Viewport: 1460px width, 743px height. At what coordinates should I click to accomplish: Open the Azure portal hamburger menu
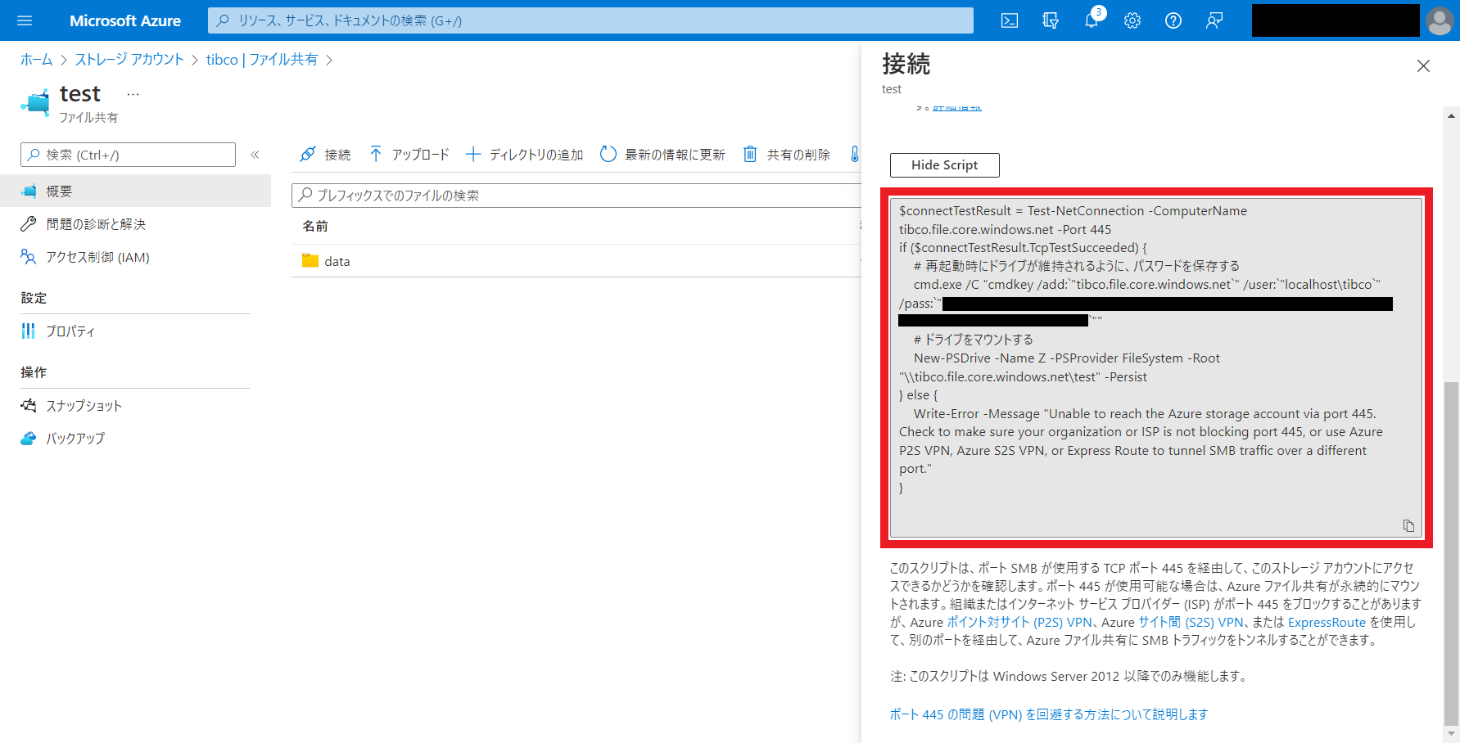(x=25, y=20)
